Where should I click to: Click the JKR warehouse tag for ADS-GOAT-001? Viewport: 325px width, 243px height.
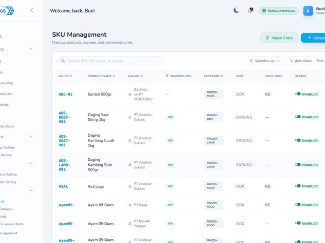tap(170, 140)
